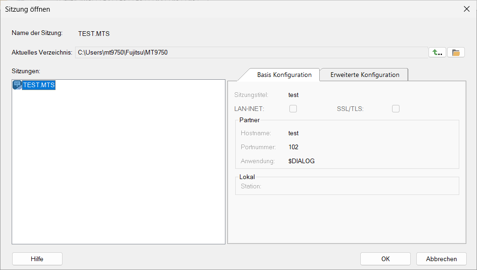Open the browse folder icon

tap(456, 53)
